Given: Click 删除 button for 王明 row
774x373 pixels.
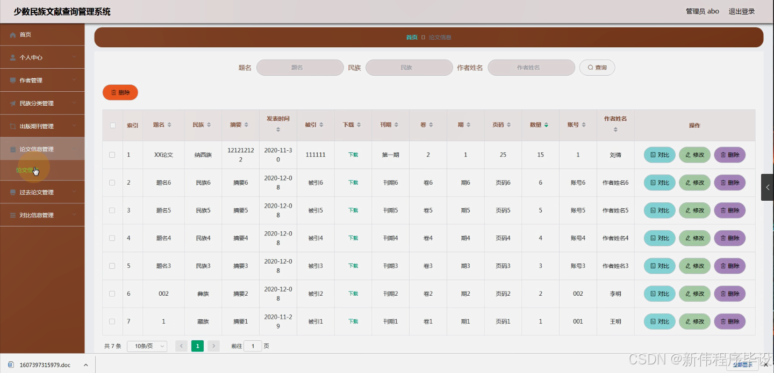Looking at the screenshot, I should pyautogui.click(x=729, y=321).
